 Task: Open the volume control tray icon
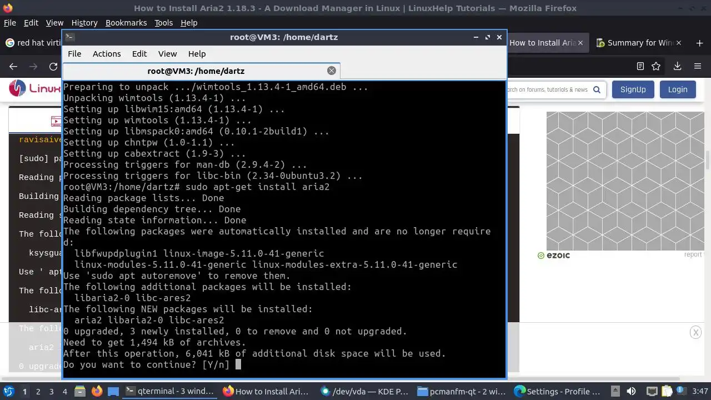630,391
